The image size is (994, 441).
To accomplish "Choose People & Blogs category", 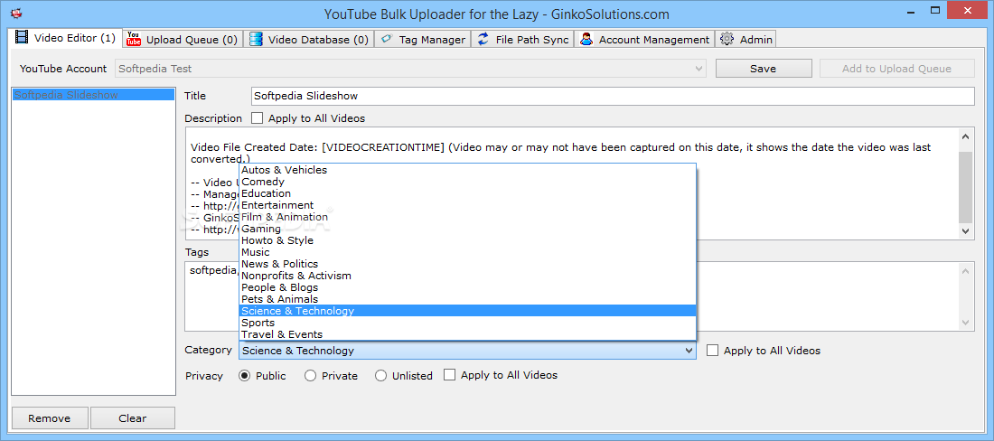I will pos(468,287).
